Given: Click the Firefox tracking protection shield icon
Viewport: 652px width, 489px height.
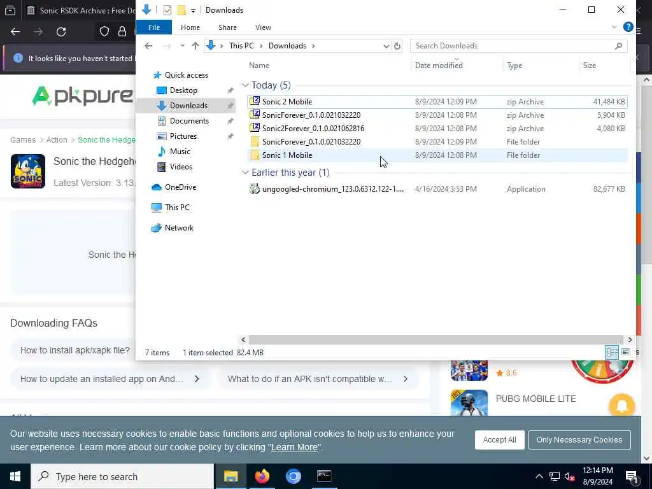Looking at the screenshot, I should [104, 32].
